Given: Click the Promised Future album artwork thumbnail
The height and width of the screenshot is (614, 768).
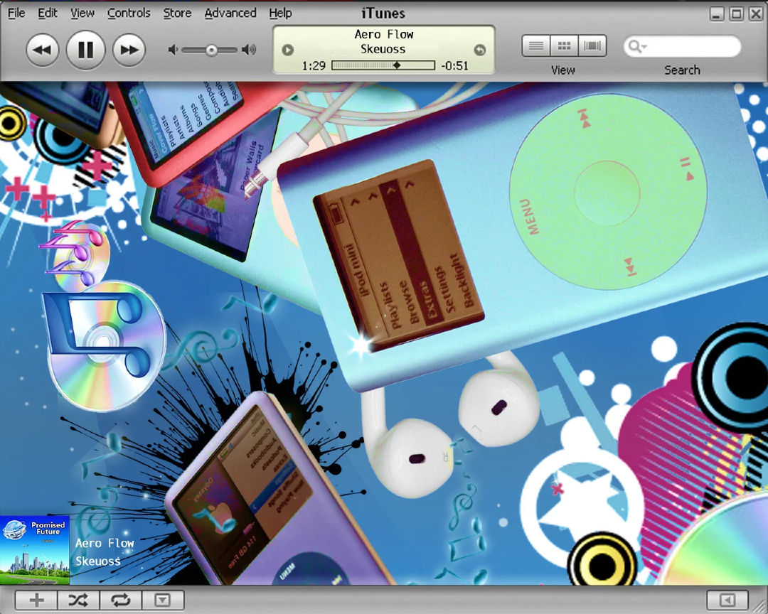Looking at the screenshot, I should (35, 549).
